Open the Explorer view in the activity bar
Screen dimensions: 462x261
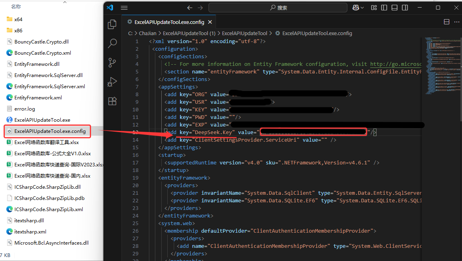pyautogui.click(x=112, y=24)
